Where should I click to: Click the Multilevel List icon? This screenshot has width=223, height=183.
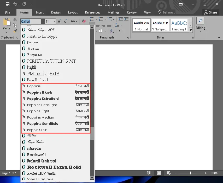pos(110,19)
